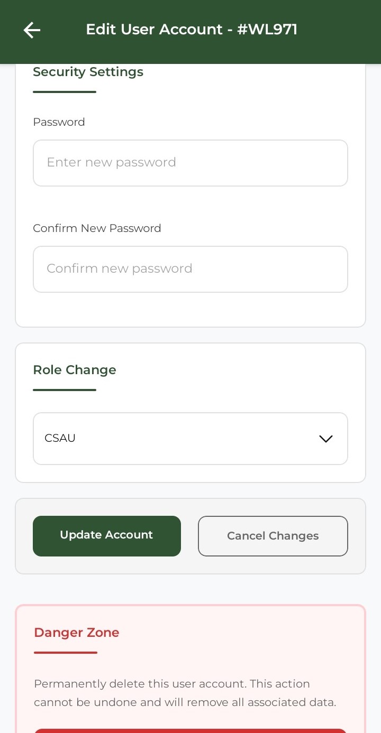Viewport: 381px width, 733px height.
Task: Click the Confirm new password field
Action: coord(190,269)
